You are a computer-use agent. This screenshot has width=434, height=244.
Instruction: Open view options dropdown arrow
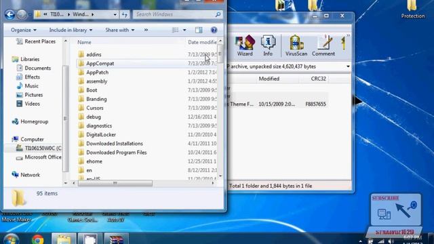pos(184,30)
